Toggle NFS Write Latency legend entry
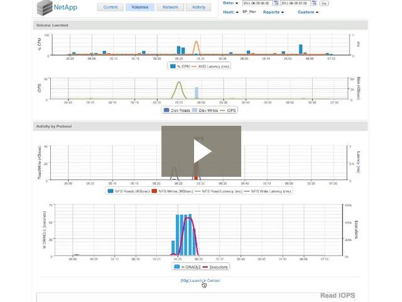 click(268, 191)
